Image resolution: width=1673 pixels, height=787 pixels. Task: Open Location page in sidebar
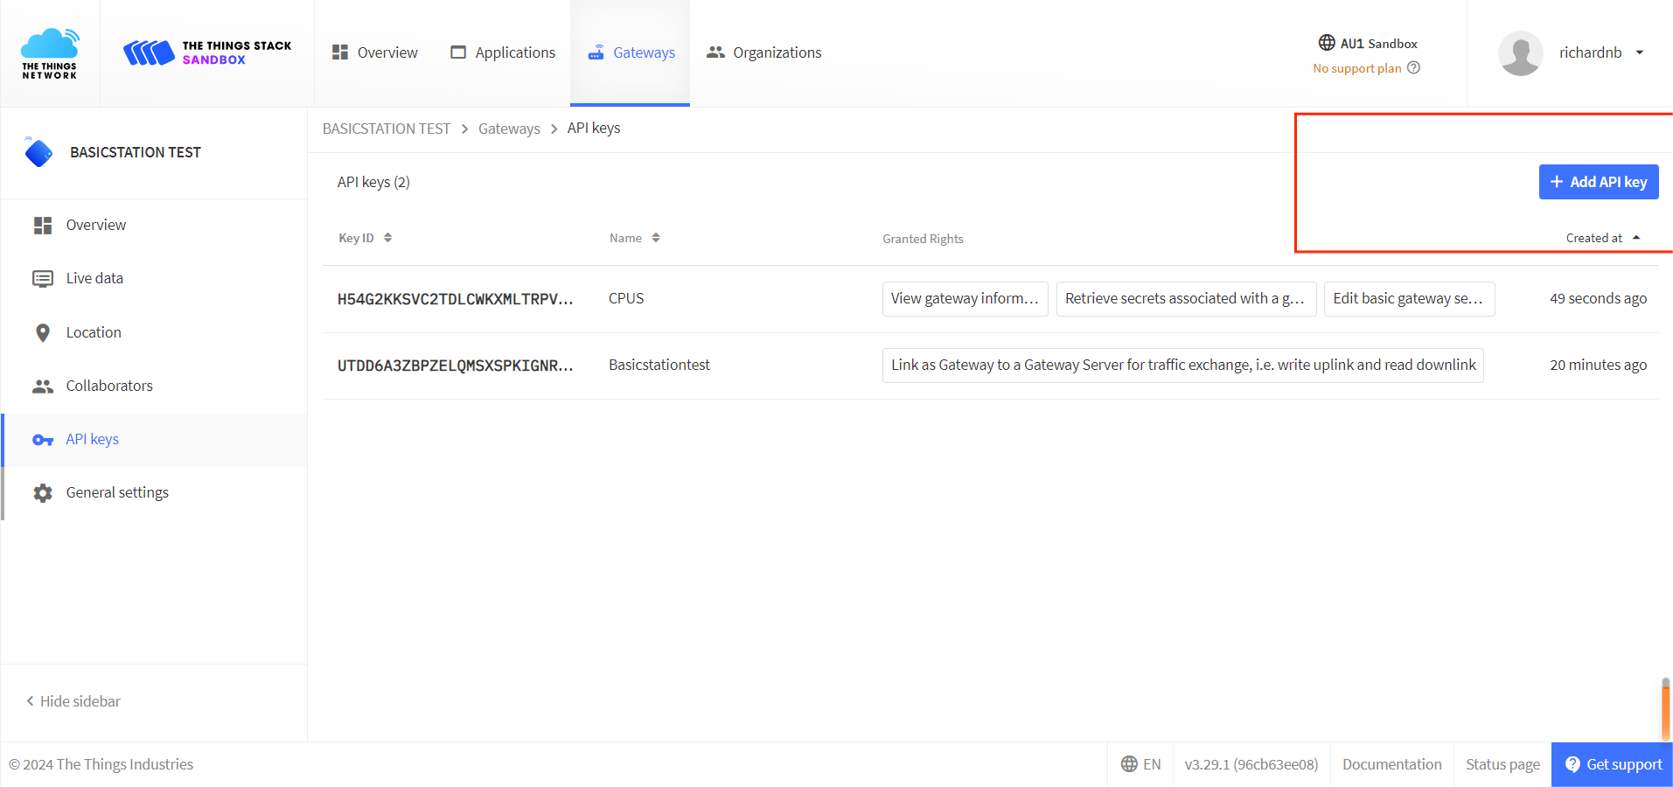click(x=94, y=332)
